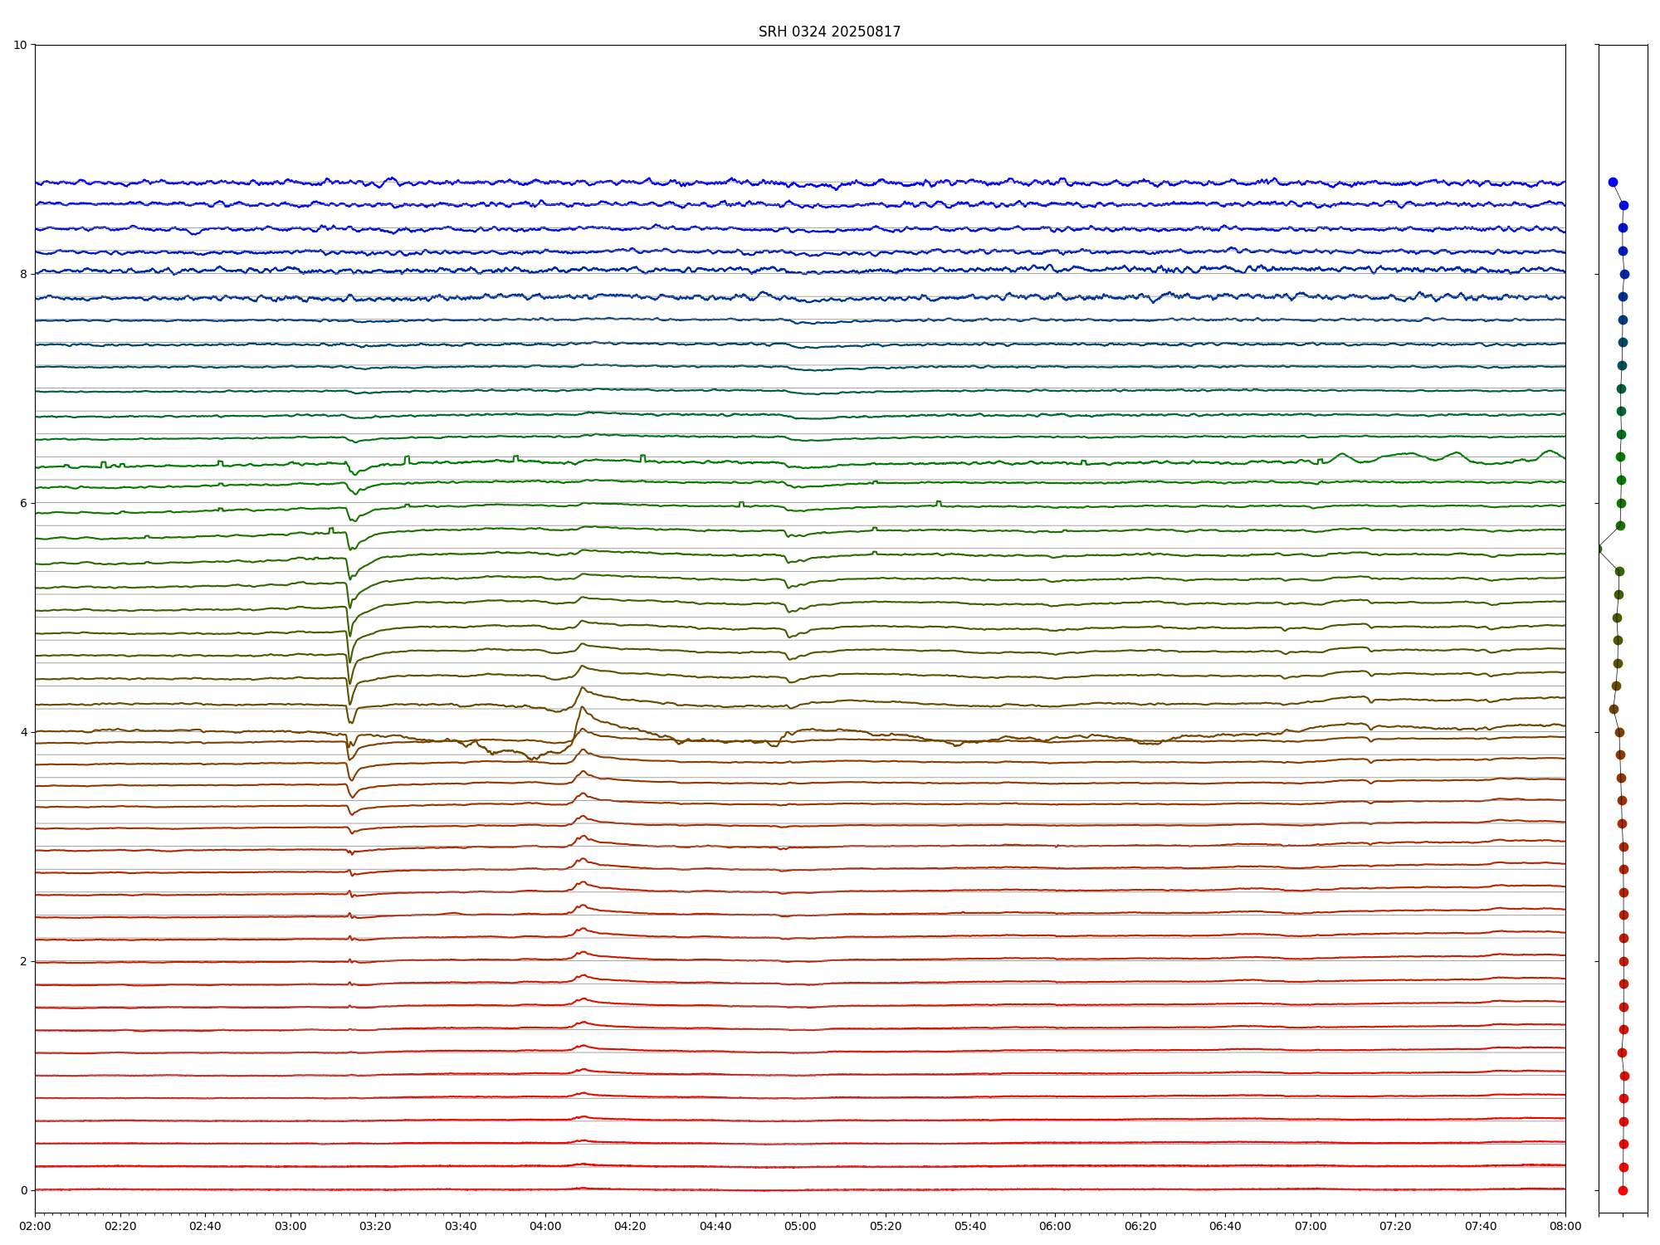Select the 02:00 time axis label
1660x1245 pixels.
(x=35, y=1226)
